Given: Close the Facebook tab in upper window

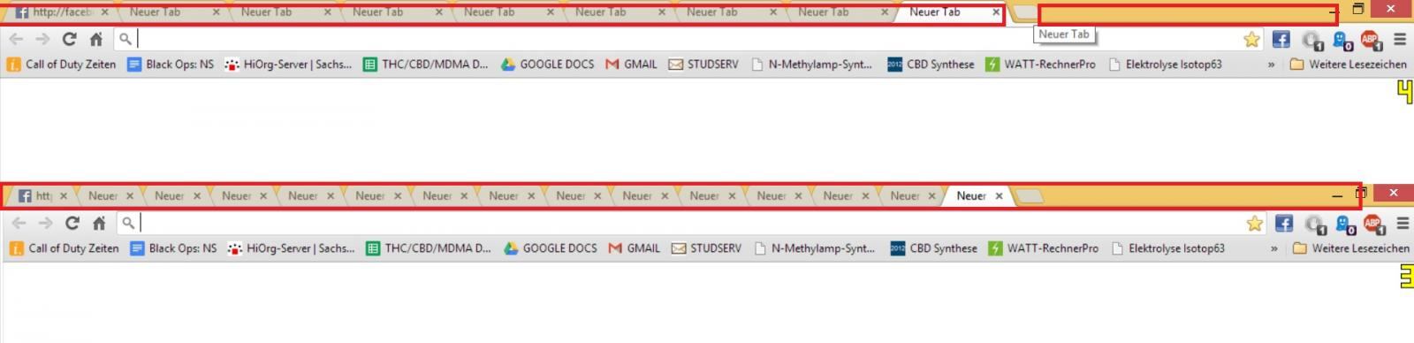Looking at the screenshot, I should tap(105, 12).
